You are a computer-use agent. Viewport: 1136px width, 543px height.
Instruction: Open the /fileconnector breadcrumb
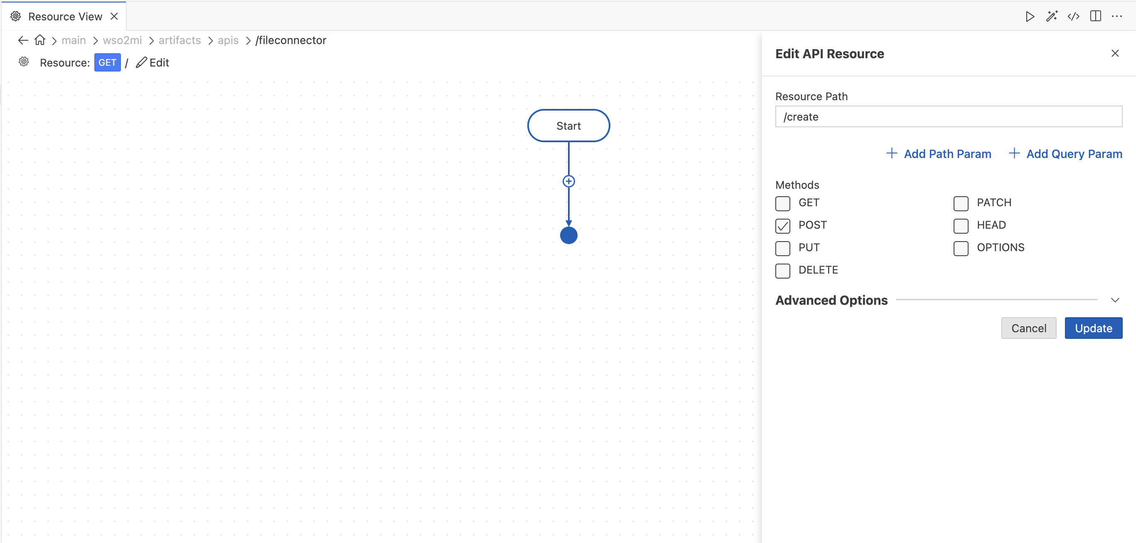291,41
